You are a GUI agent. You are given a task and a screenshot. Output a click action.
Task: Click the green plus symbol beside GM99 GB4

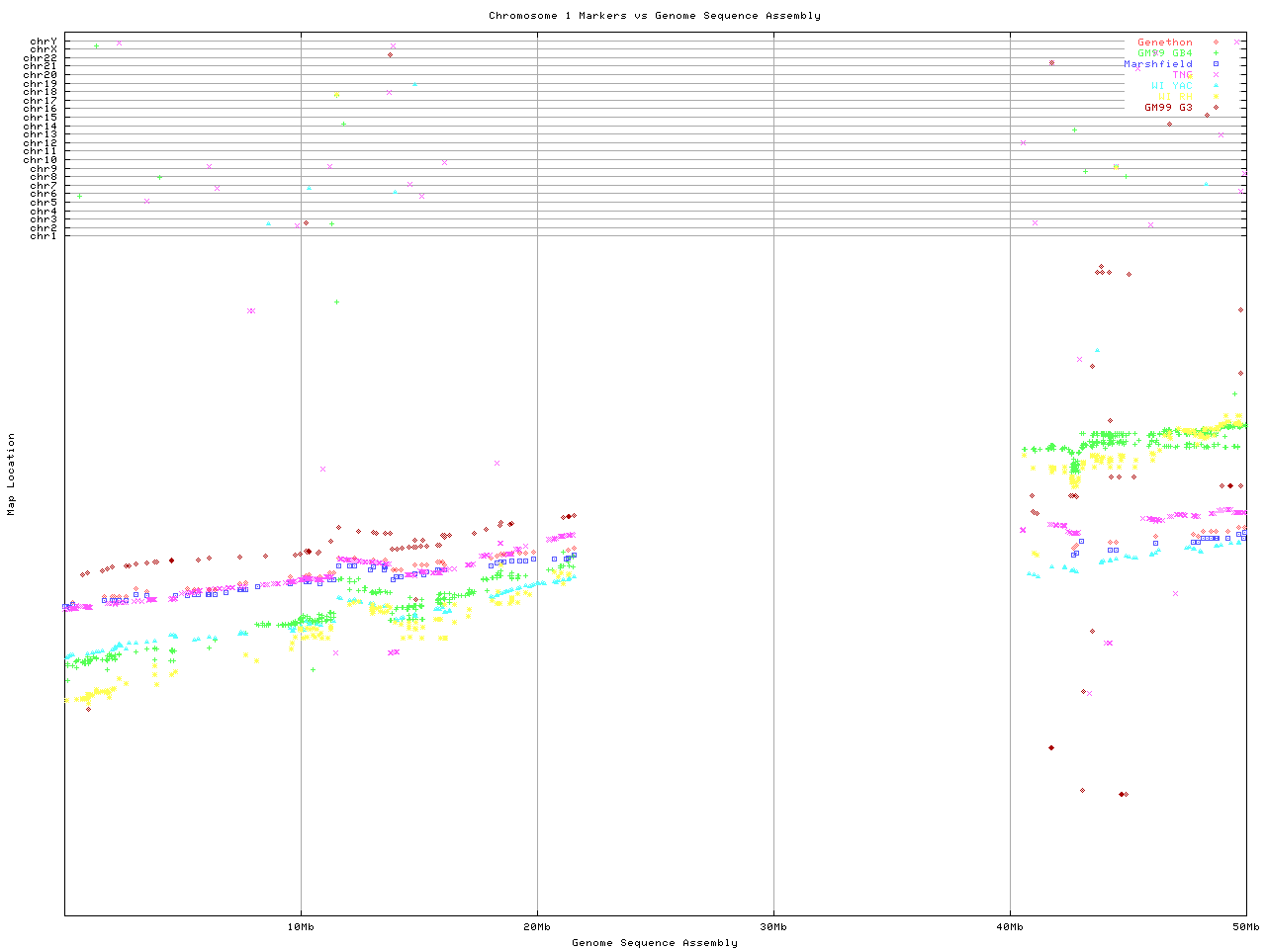click(x=1216, y=53)
